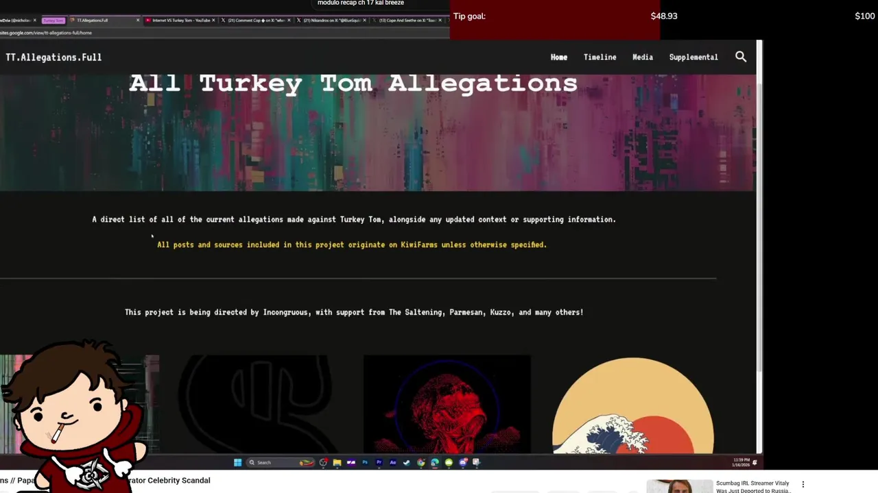Click the Turkey Tom tab group label

click(x=54, y=20)
